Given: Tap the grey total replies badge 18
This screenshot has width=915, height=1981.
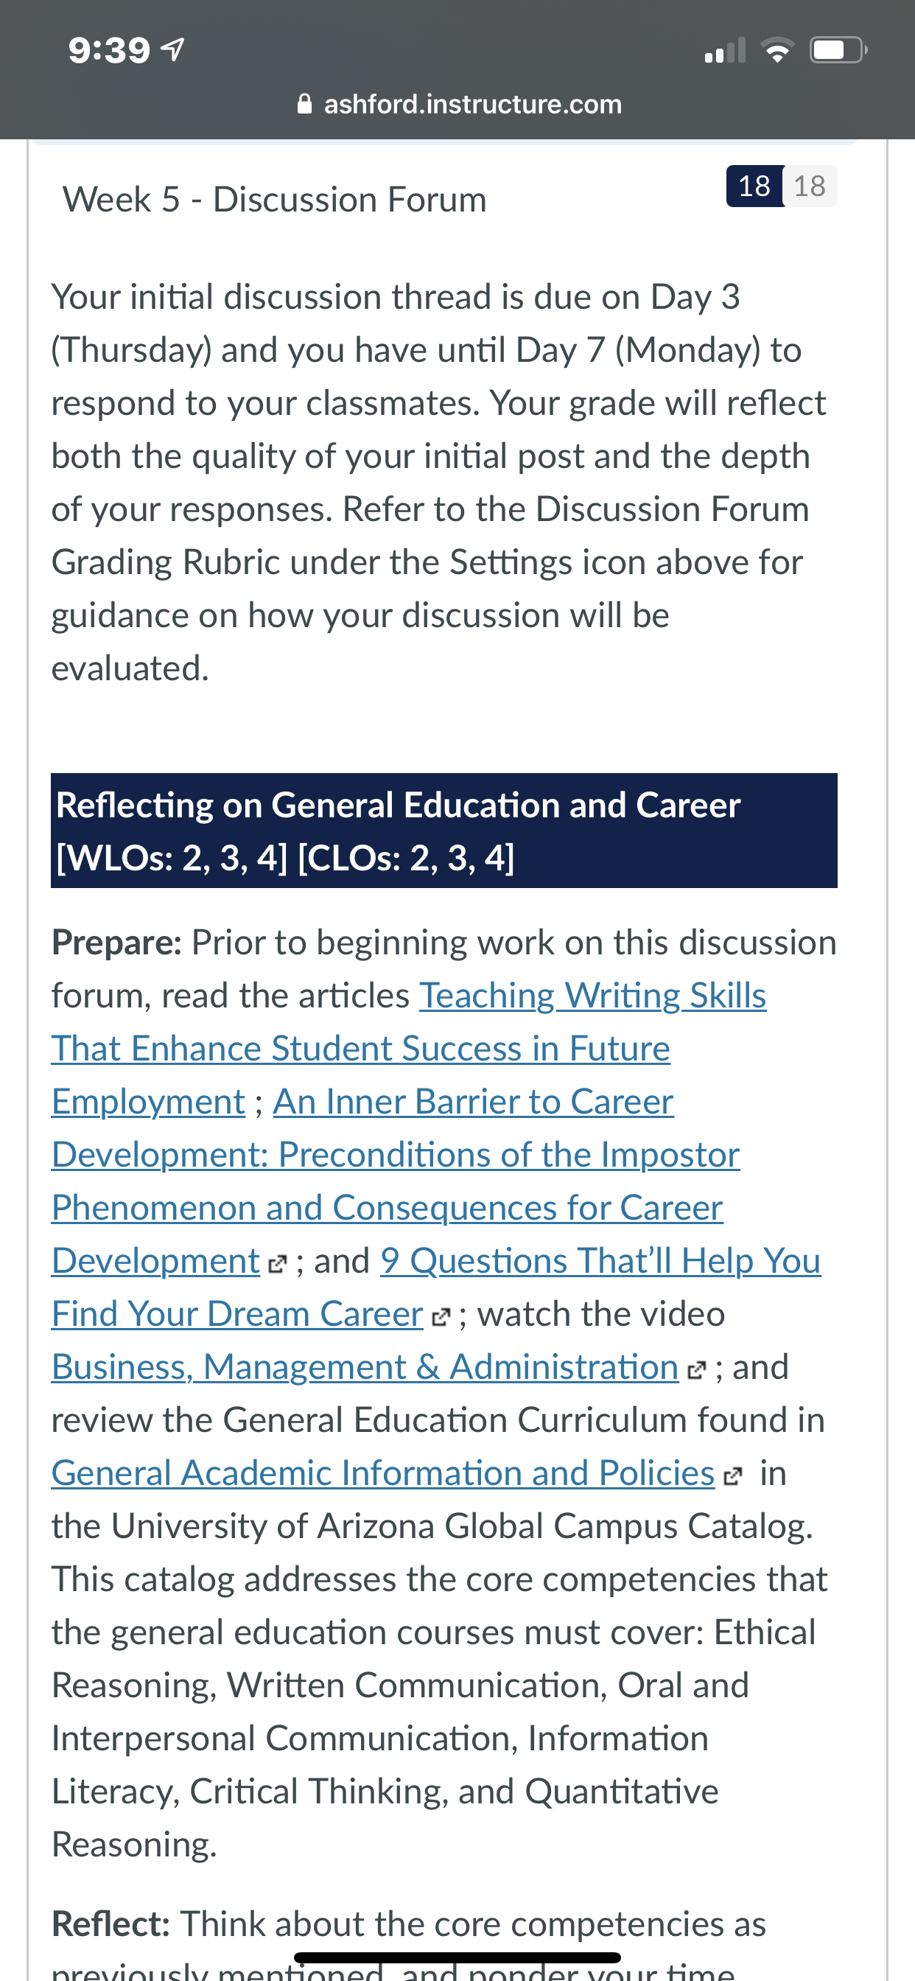Looking at the screenshot, I should pyautogui.click(x=810, y=186).
